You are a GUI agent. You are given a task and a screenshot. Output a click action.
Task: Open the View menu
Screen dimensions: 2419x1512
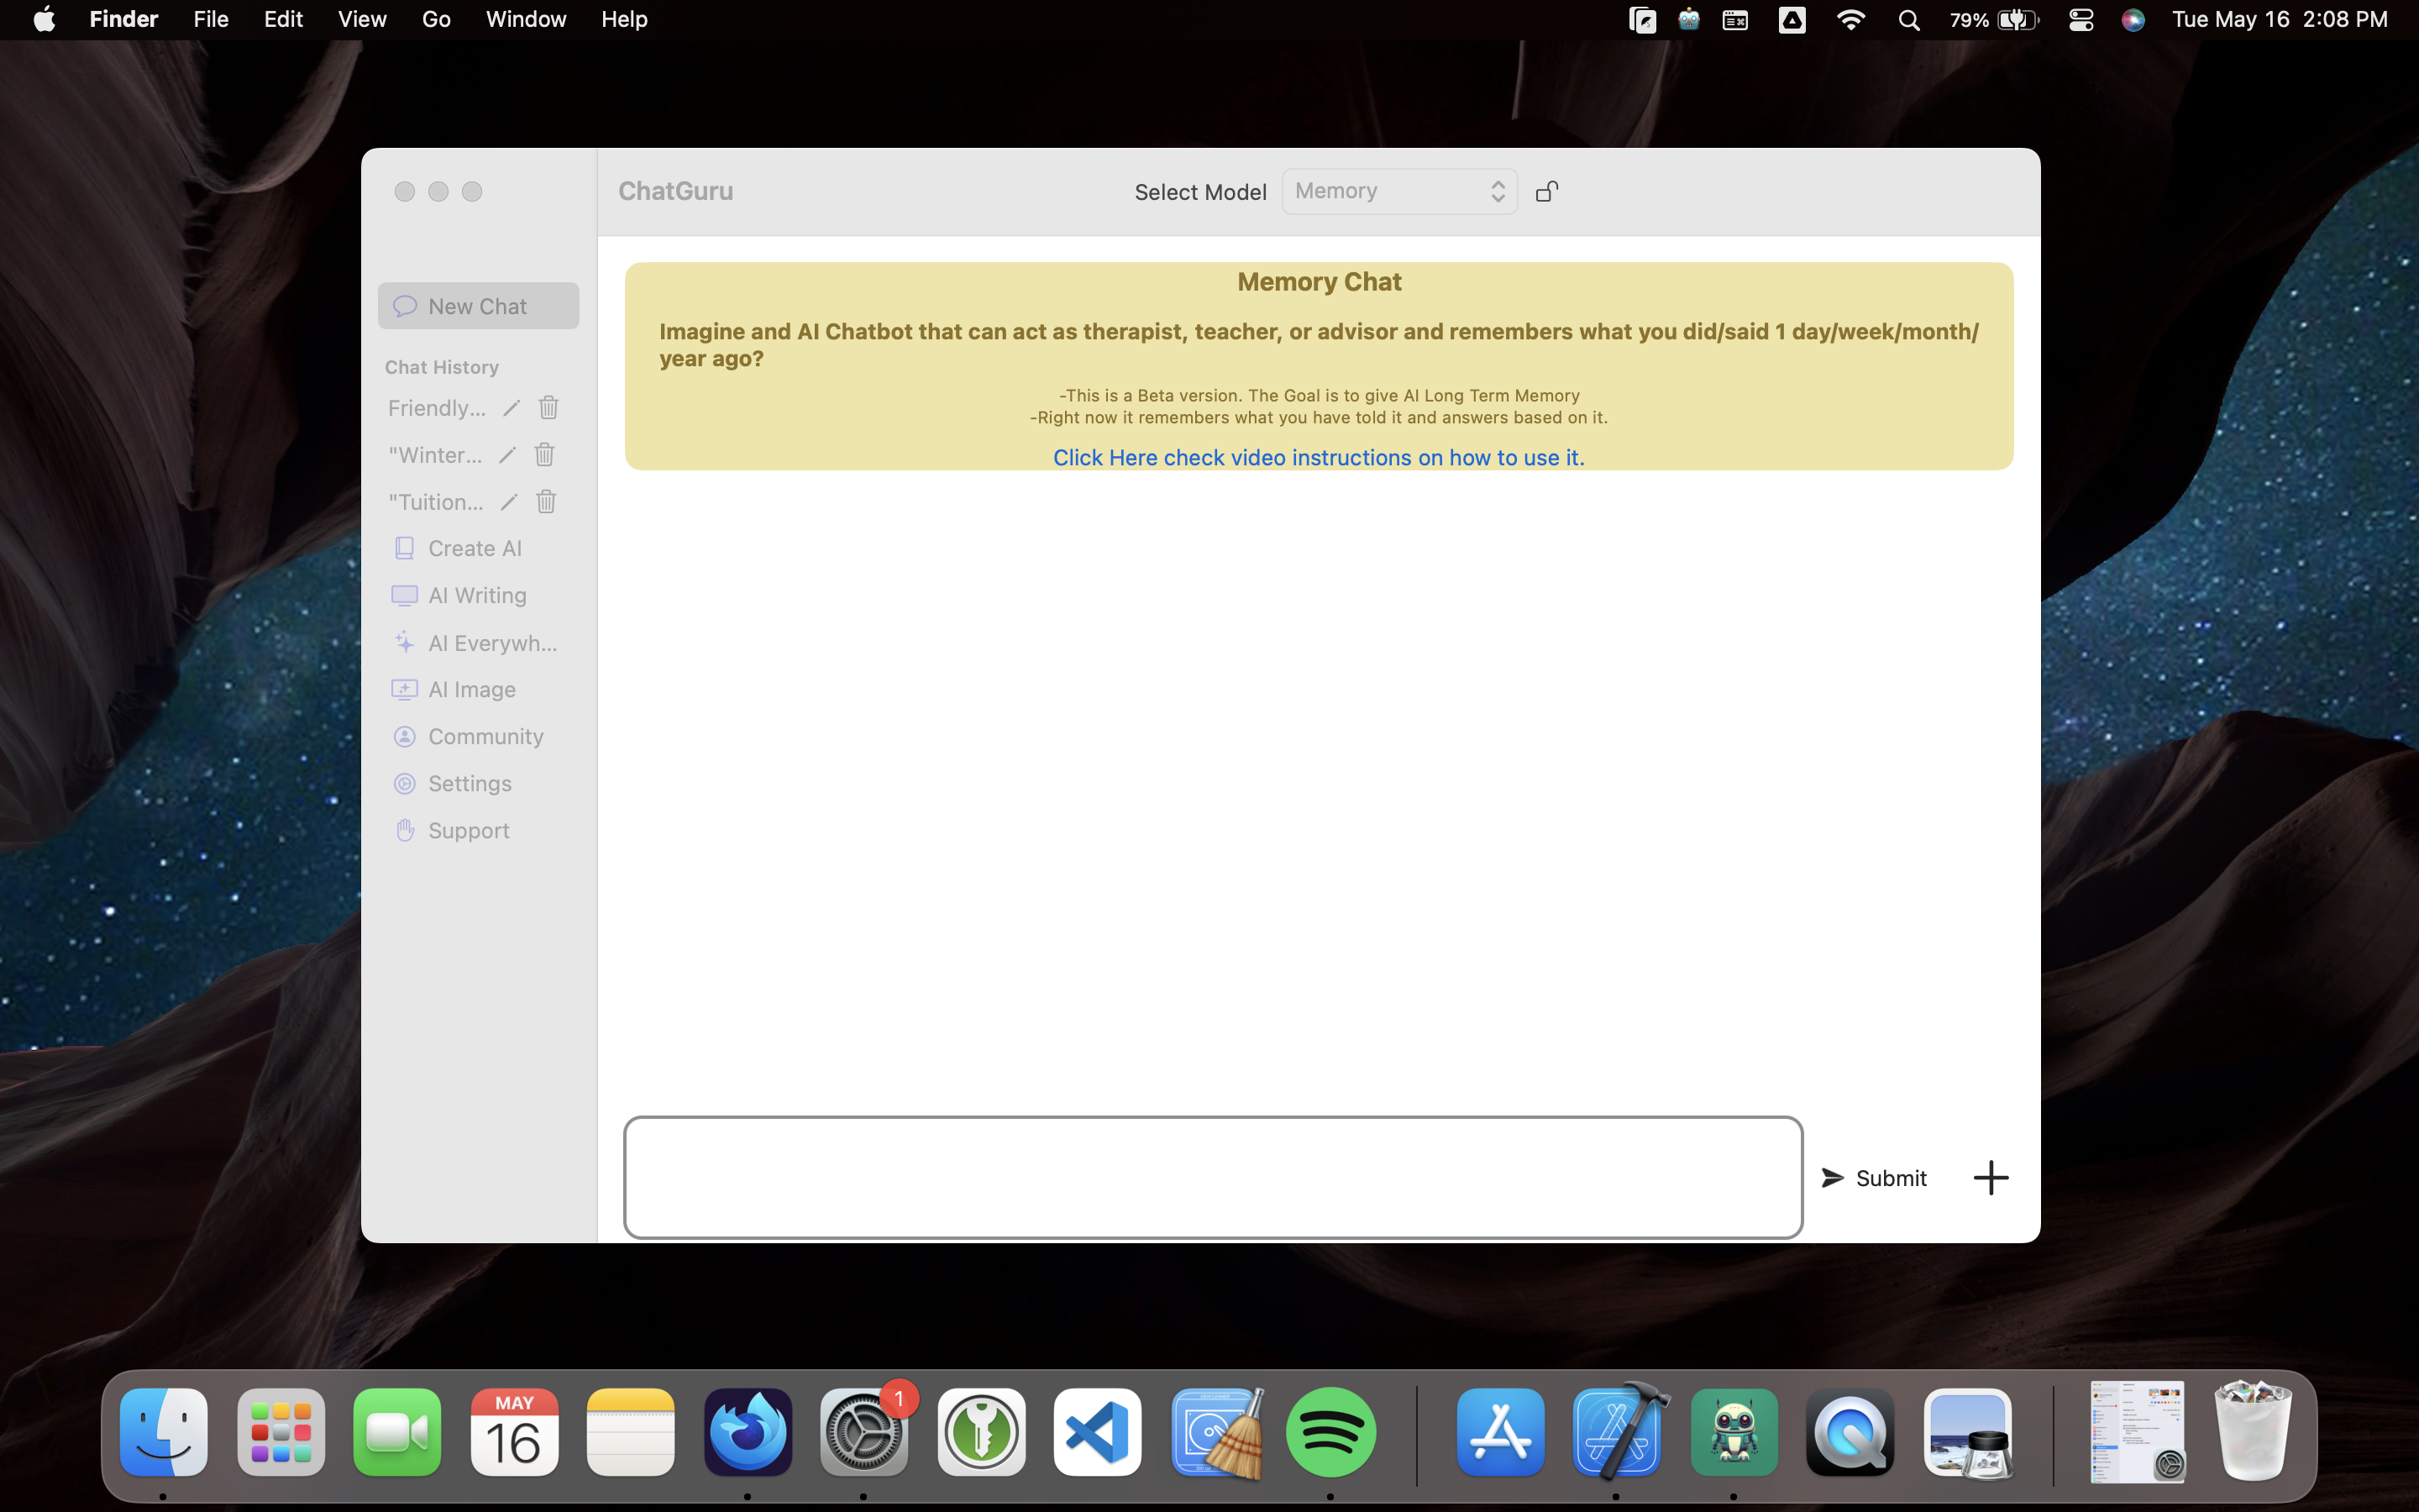pos(362,19)
